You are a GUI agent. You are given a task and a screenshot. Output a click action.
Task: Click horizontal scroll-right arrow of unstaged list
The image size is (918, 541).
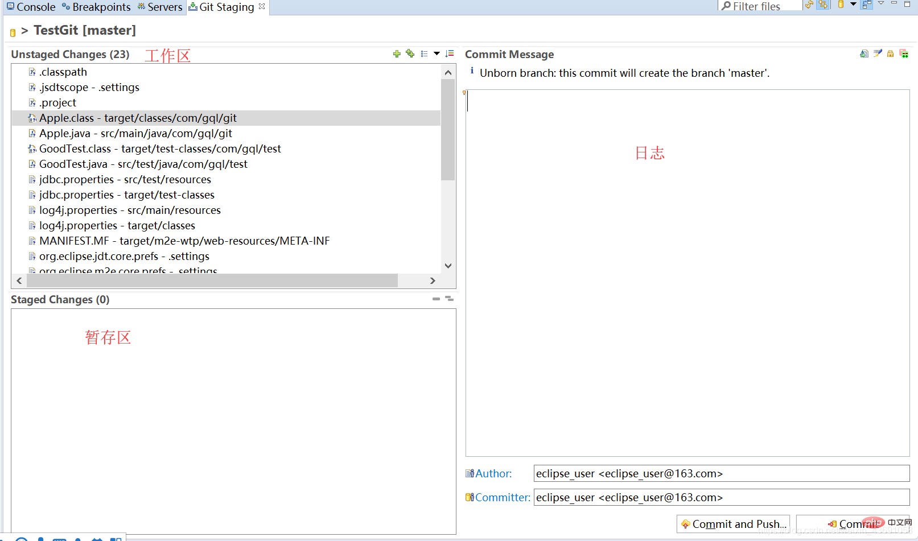click(433, 280)
